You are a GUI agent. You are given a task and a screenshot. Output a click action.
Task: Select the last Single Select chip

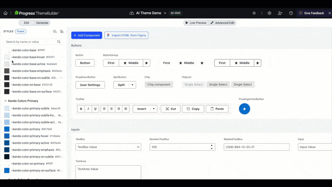pos(243,84)
